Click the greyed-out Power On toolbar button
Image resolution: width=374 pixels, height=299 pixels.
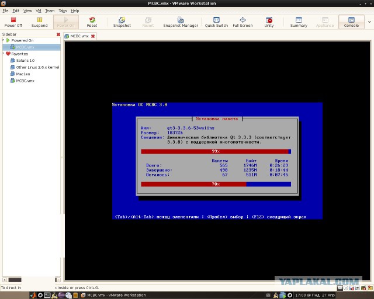click(66, 22)
